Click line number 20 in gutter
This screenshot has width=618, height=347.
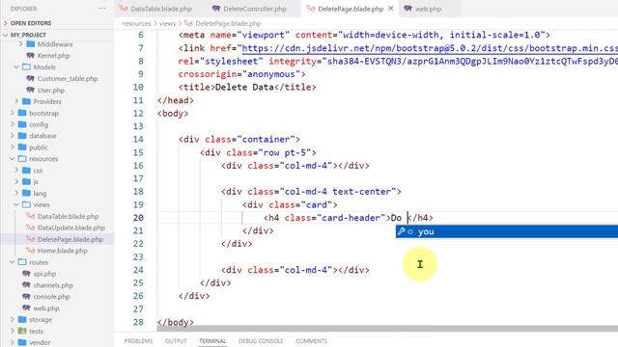tap(138, 218)
